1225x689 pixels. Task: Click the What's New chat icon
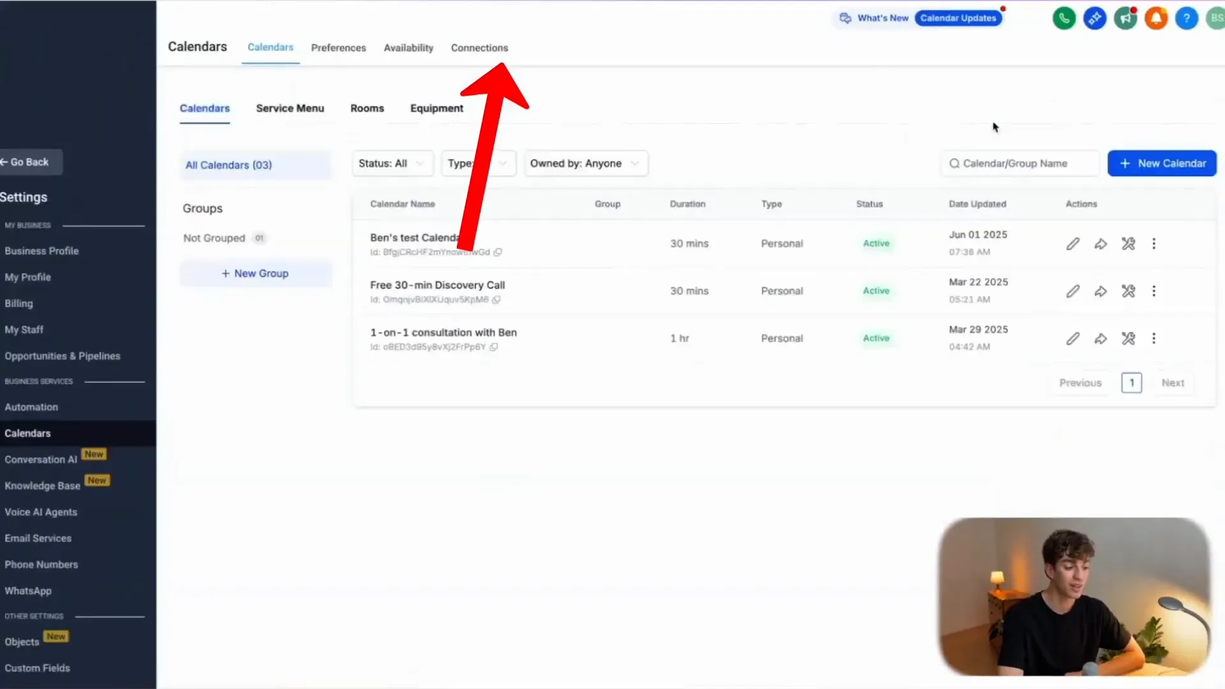[845, 18]
